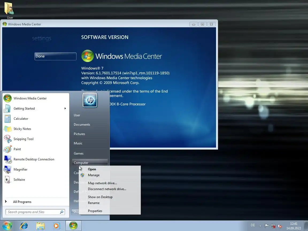The image size is (308, 231).
Task: Click the search magnifier icon
Action: pyautogui.click(x=61, y=212)
